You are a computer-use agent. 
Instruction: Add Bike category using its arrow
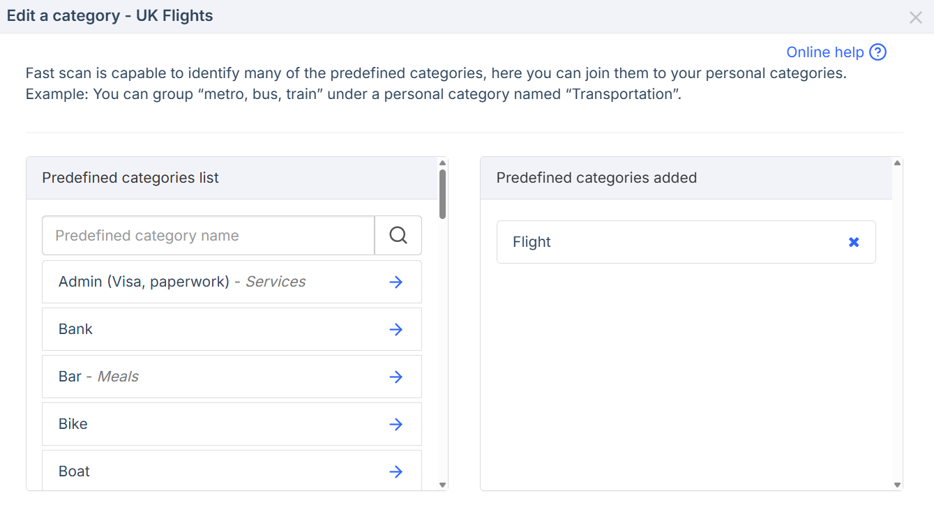pyautogui.click(x=396, y=424)
